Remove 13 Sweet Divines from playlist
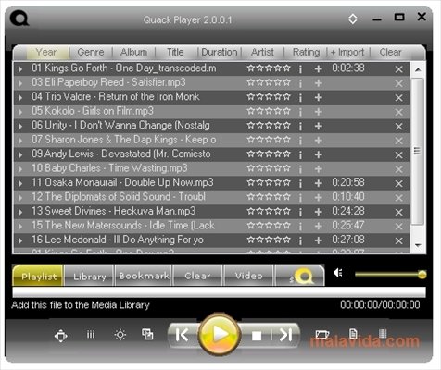Image resolution: width=441 pixels, height=370 pixels. (398, 212)
